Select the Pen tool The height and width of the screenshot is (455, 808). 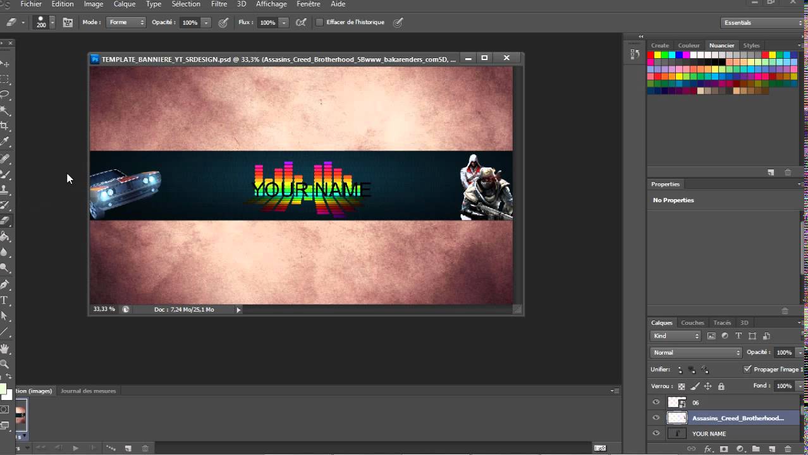click(x=4, y=284)
